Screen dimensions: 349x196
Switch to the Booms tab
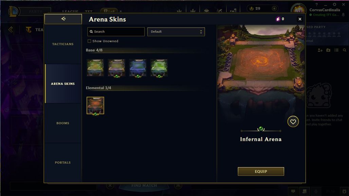63,123
